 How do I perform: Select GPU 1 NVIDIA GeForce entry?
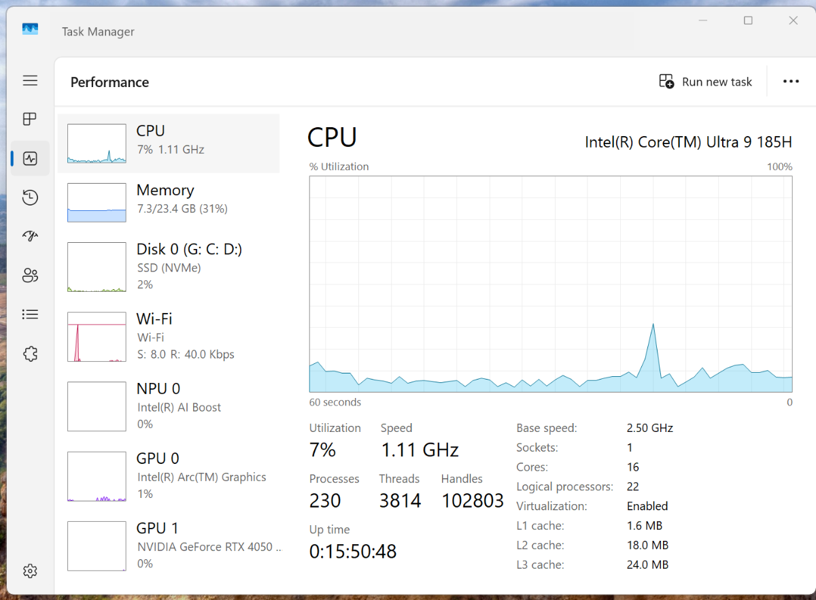click(169, 546)
